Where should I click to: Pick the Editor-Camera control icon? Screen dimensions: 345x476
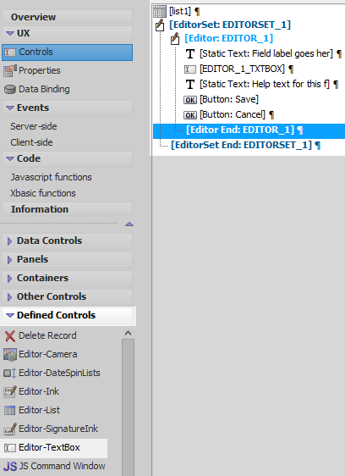(x=10, y=355)
